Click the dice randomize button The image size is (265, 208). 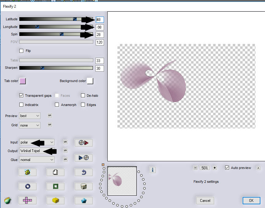[x=83, y=186]
